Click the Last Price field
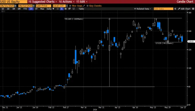 click(x=43, y=6)
